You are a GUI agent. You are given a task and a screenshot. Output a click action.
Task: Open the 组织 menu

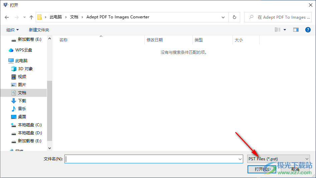click(x=12, y=30)
